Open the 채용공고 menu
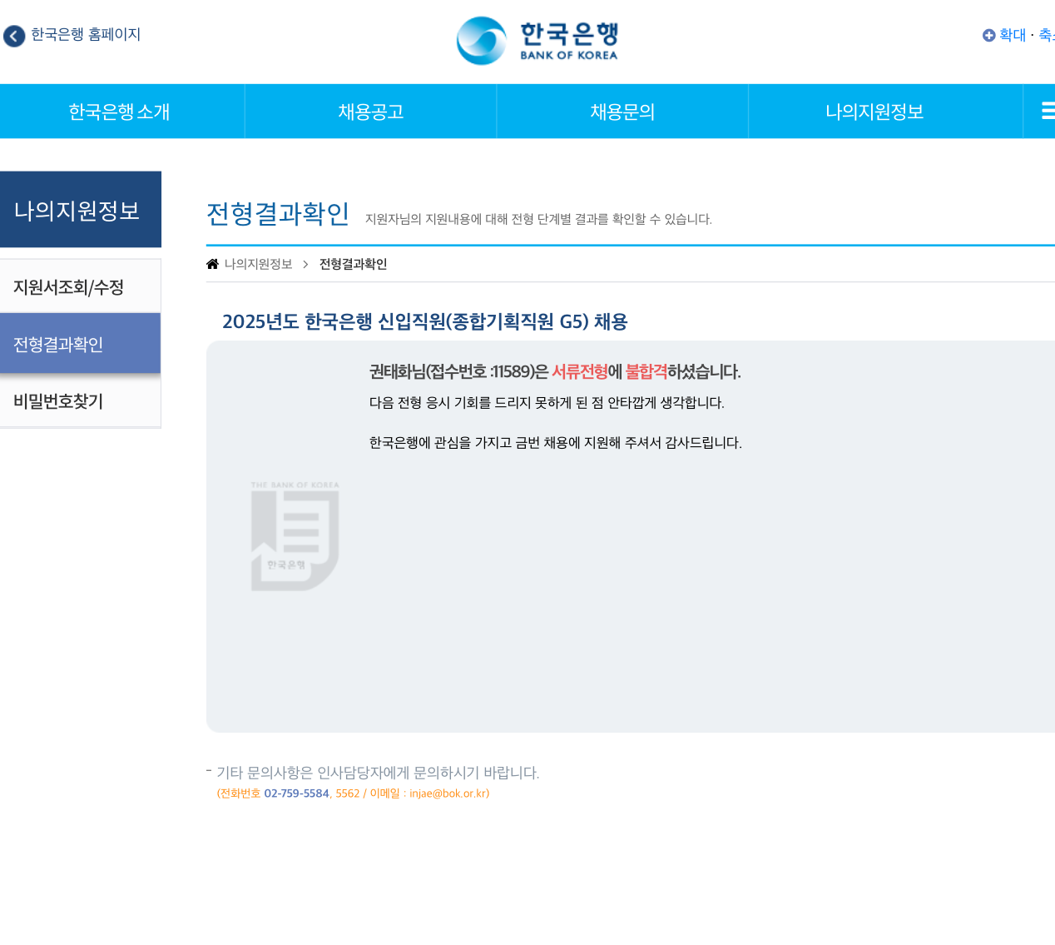This screenshot has height=945, width=1055. tap(371, 112)
